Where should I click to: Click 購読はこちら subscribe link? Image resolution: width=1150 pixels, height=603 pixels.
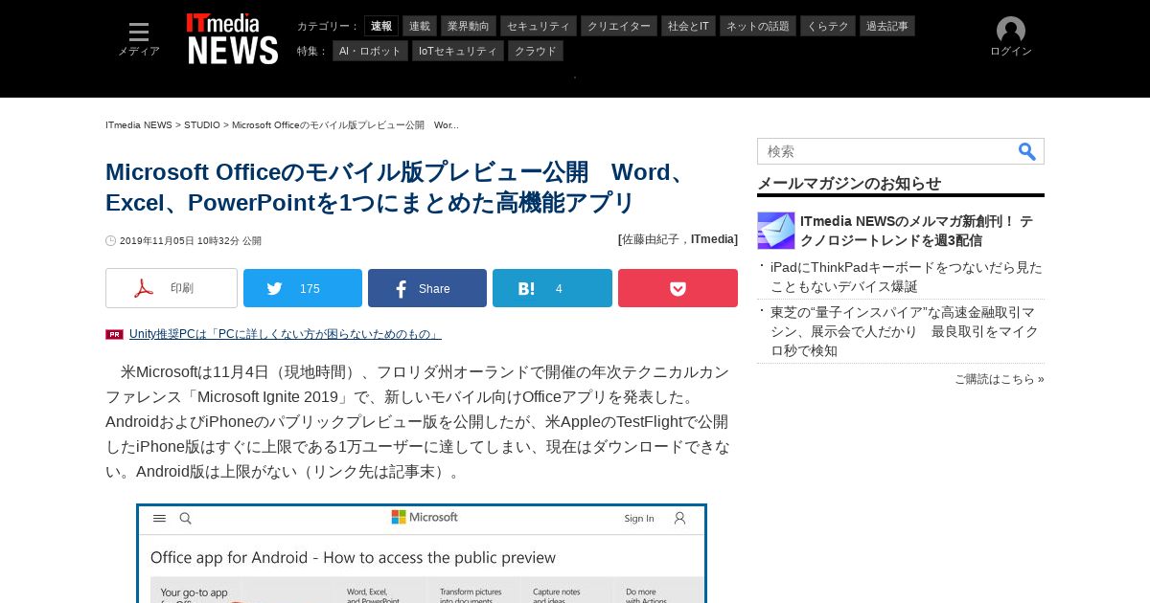point(1000,379)
